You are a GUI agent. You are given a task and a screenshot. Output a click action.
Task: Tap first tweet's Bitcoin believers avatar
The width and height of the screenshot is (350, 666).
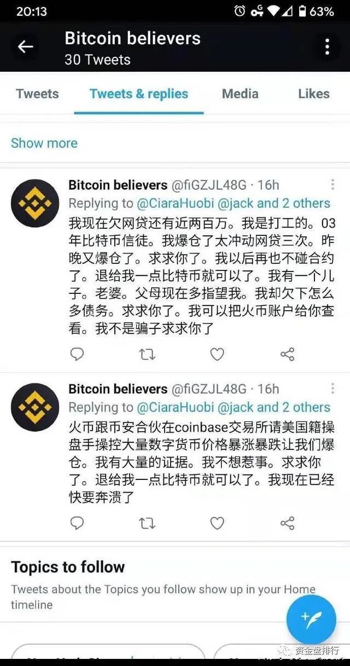[35, 203]
